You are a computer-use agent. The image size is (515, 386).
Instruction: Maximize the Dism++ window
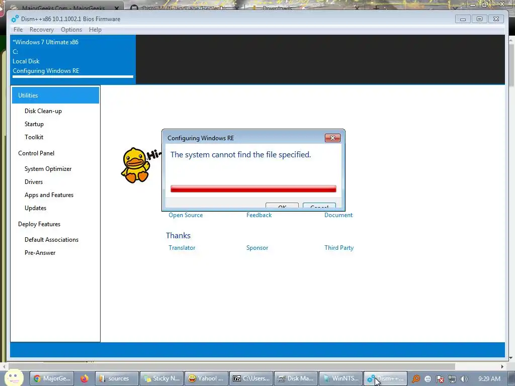(479, 19)
